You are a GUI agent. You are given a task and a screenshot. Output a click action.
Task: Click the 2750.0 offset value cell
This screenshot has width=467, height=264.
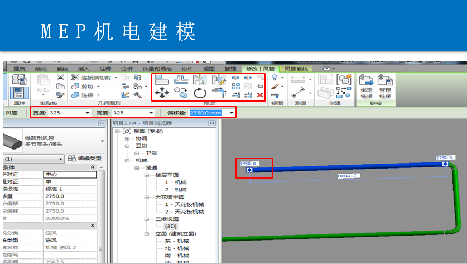[x=70, y=196]
